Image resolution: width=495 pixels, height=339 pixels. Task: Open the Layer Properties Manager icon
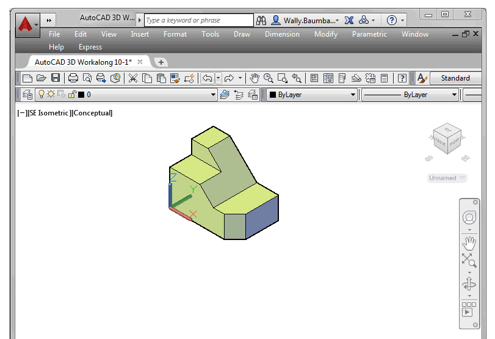[x=27, y=95]
